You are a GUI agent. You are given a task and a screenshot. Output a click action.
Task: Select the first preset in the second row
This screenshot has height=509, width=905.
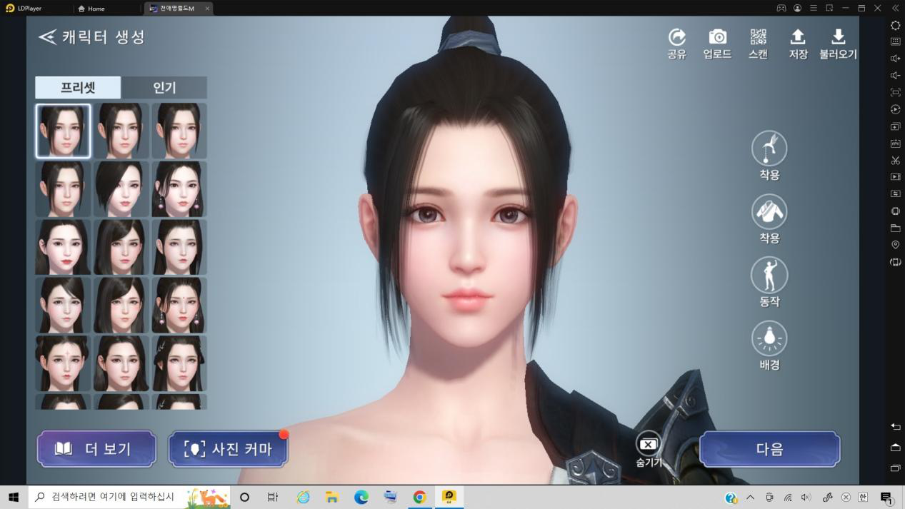(x=63, y=189)
